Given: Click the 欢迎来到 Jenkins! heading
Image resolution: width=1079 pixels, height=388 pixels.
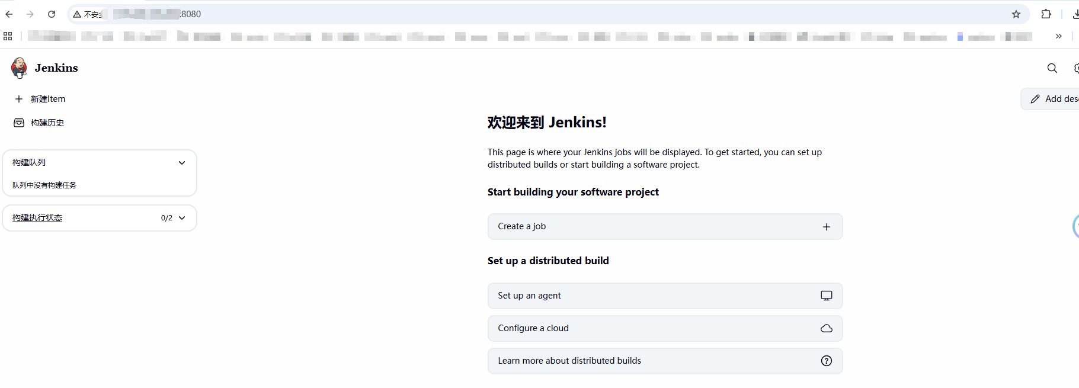Looking at the screenshot, I should (547, 123).
